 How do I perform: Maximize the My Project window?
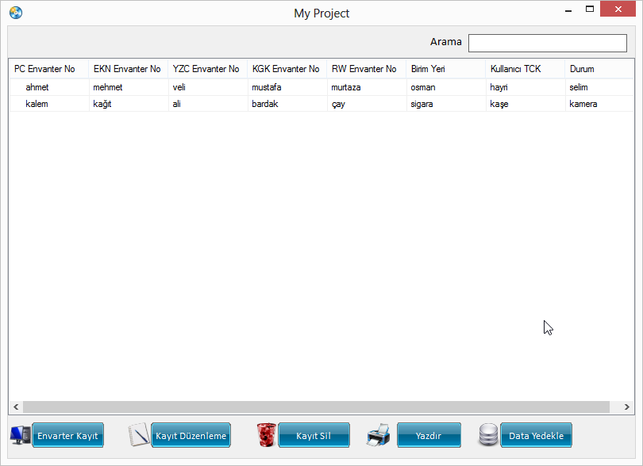(590, 10)
